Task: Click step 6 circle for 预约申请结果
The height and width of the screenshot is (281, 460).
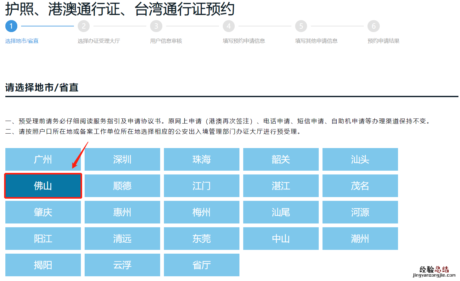Action: tap(374, 26)
